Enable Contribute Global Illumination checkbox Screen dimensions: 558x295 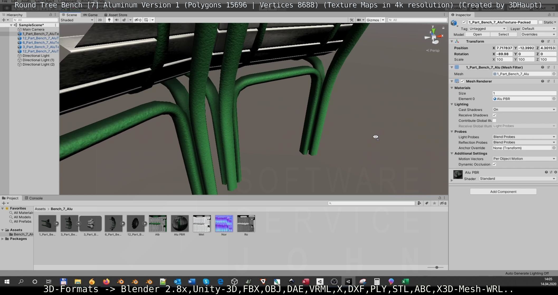(494, 121)
